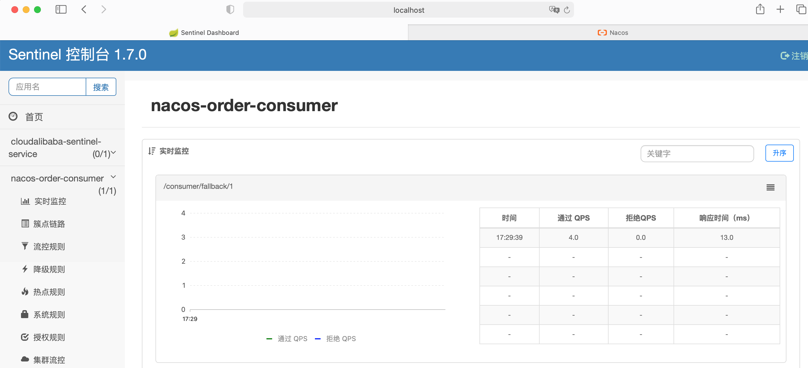Click the lightning icon beside 降级规则
This screenshot has height=368, width=808.
point(25,269)
